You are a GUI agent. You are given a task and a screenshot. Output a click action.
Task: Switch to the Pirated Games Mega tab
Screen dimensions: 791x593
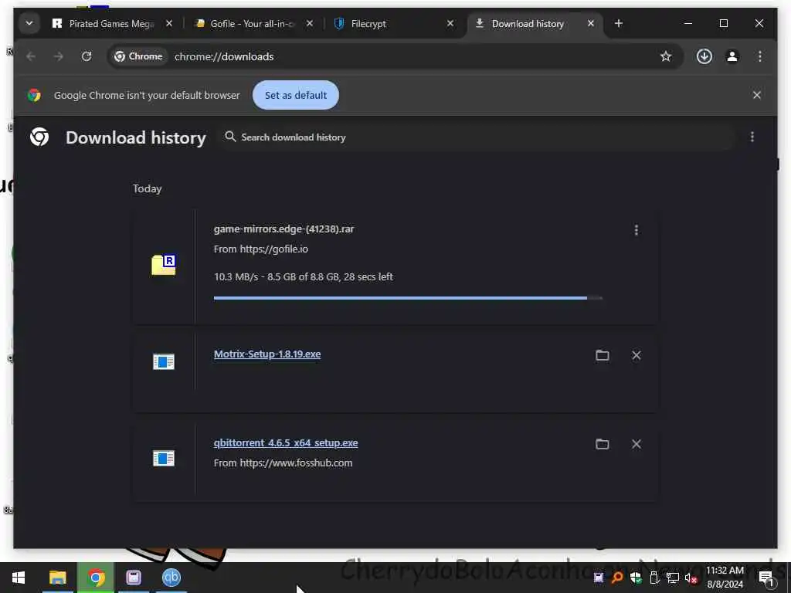[x=111, y=24]
